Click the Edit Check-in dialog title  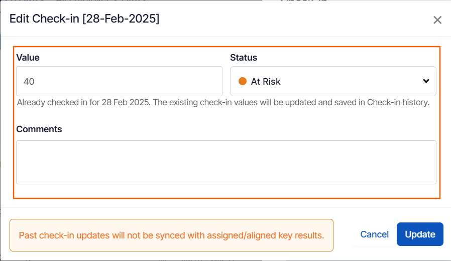(84, 19)
